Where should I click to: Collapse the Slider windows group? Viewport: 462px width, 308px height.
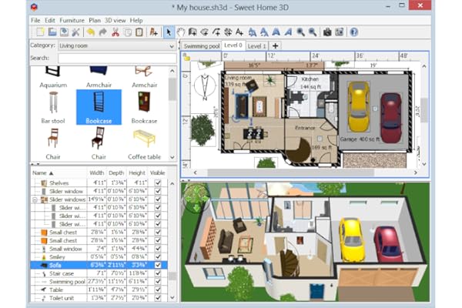point(35,199)
